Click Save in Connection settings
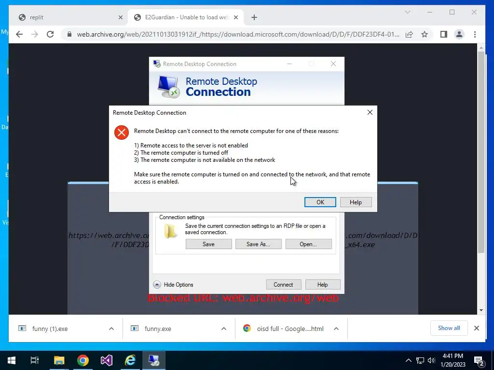The image size is (494, 370). (x=208, y=244)
